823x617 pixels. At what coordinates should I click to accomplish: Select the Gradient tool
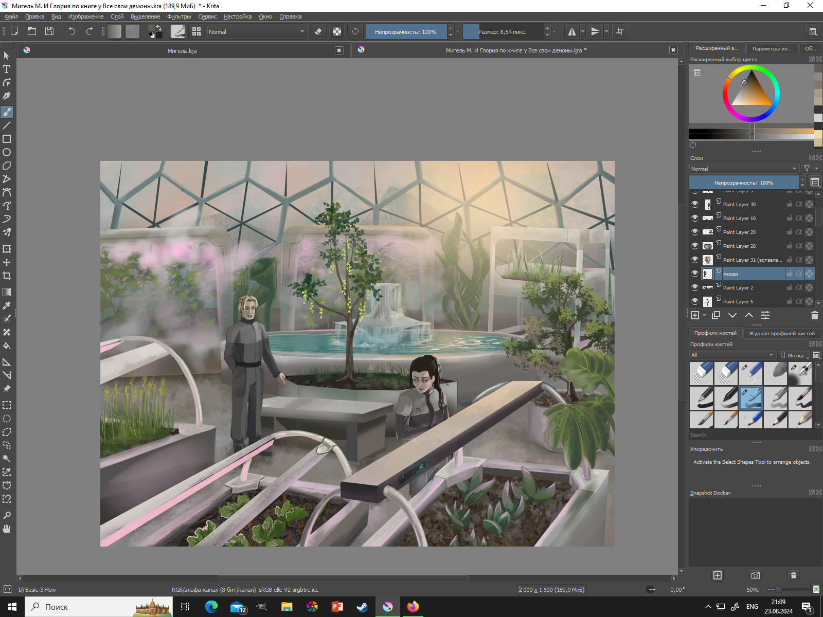coord(7,292)
